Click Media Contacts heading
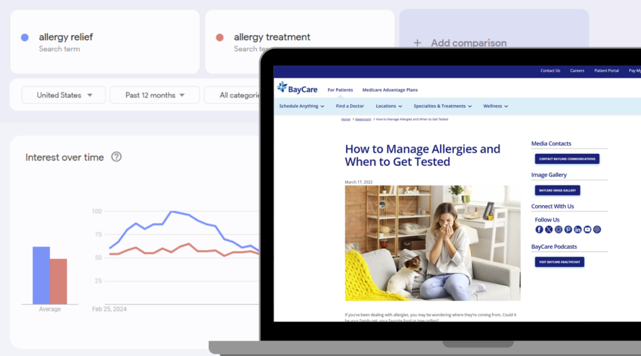The height and width of the screenshot is (356, 641). (551, 144)
